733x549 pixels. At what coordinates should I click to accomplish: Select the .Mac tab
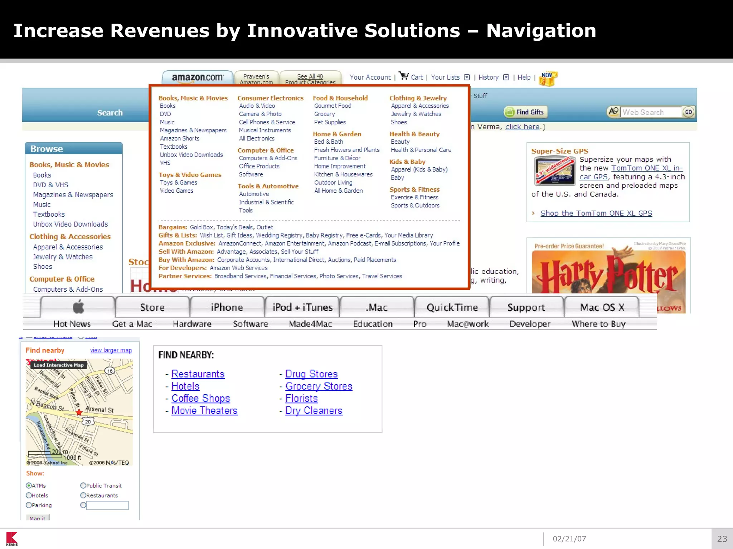pyautogui.click(x=377, y=307)
